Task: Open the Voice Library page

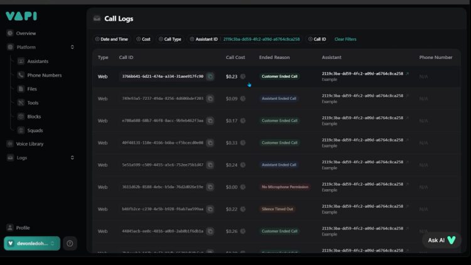Action: [x=30, y=144]
